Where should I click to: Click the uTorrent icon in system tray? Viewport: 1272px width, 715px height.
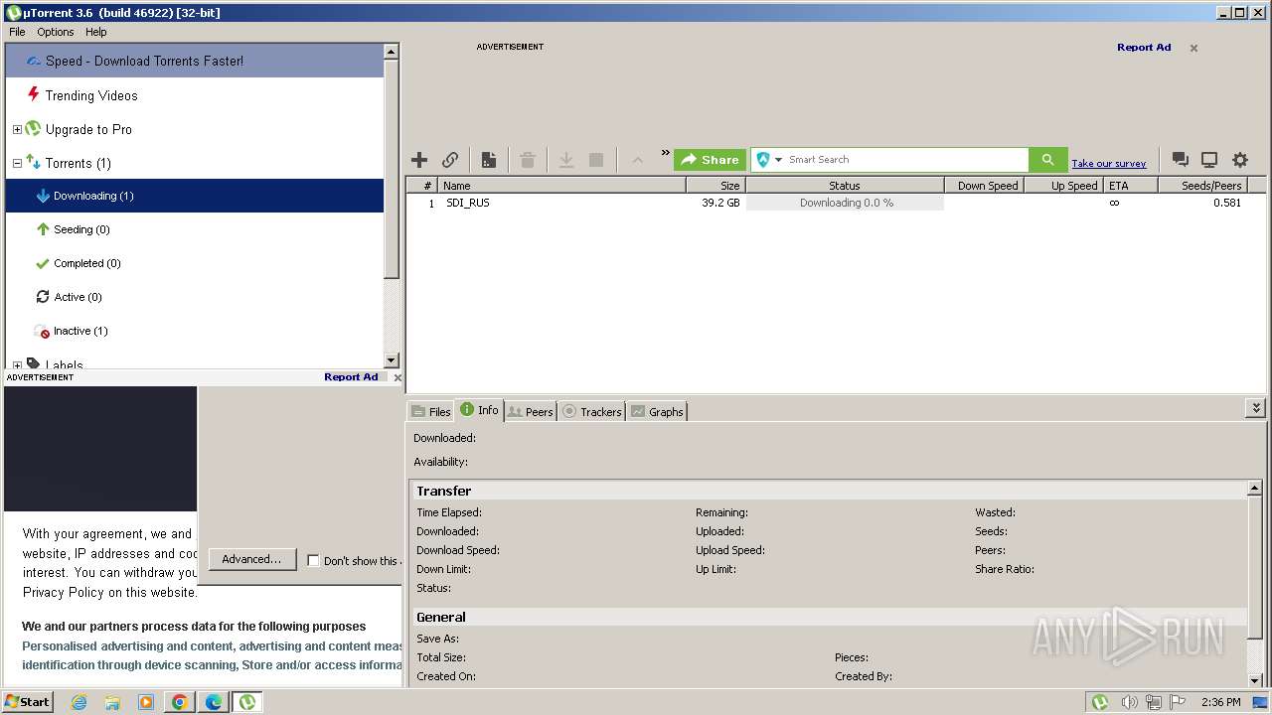pyautogui.click(x=1100, y=702)
